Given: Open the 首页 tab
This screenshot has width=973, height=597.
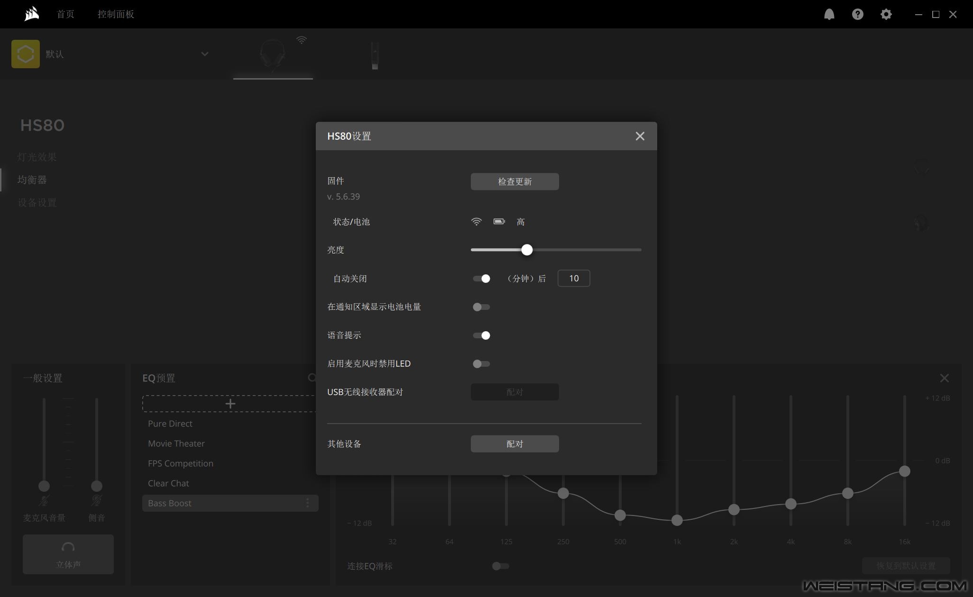Looking at the screenshot, I should click(65, 14).
